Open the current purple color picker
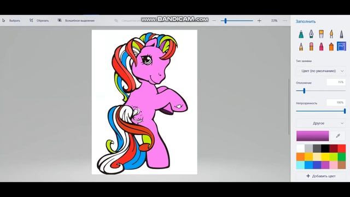Screen dimensions: 350x197 [x=312, y=136]
